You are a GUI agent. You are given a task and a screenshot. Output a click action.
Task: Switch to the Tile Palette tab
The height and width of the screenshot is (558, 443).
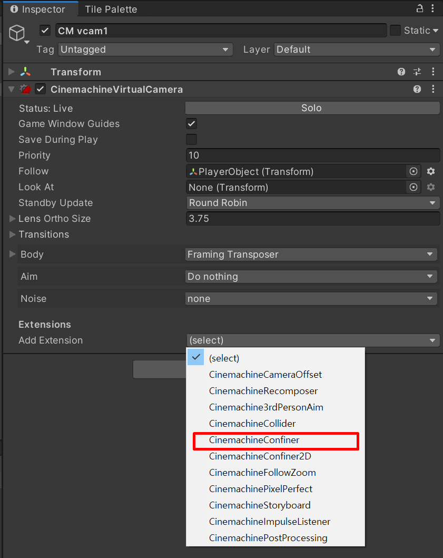pyautogui.click(x=111, y=9)
